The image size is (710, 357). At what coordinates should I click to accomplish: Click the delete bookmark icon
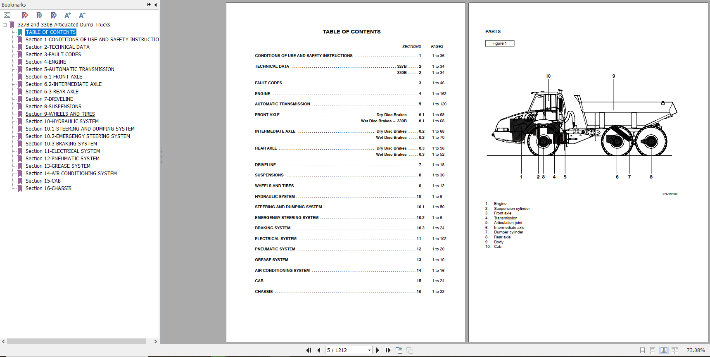click(25, 15)
